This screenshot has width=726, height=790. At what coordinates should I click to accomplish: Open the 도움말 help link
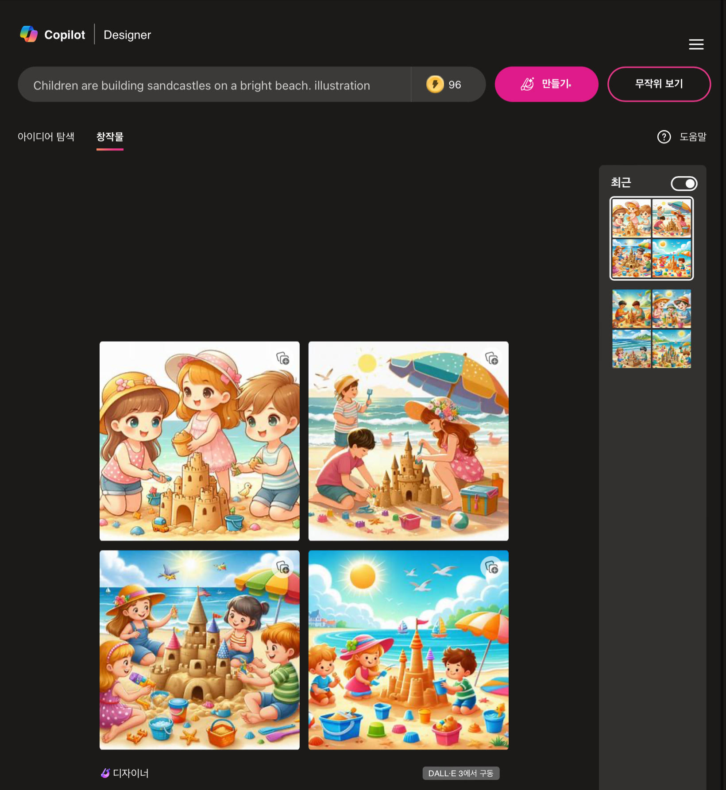tap(693, 137)
